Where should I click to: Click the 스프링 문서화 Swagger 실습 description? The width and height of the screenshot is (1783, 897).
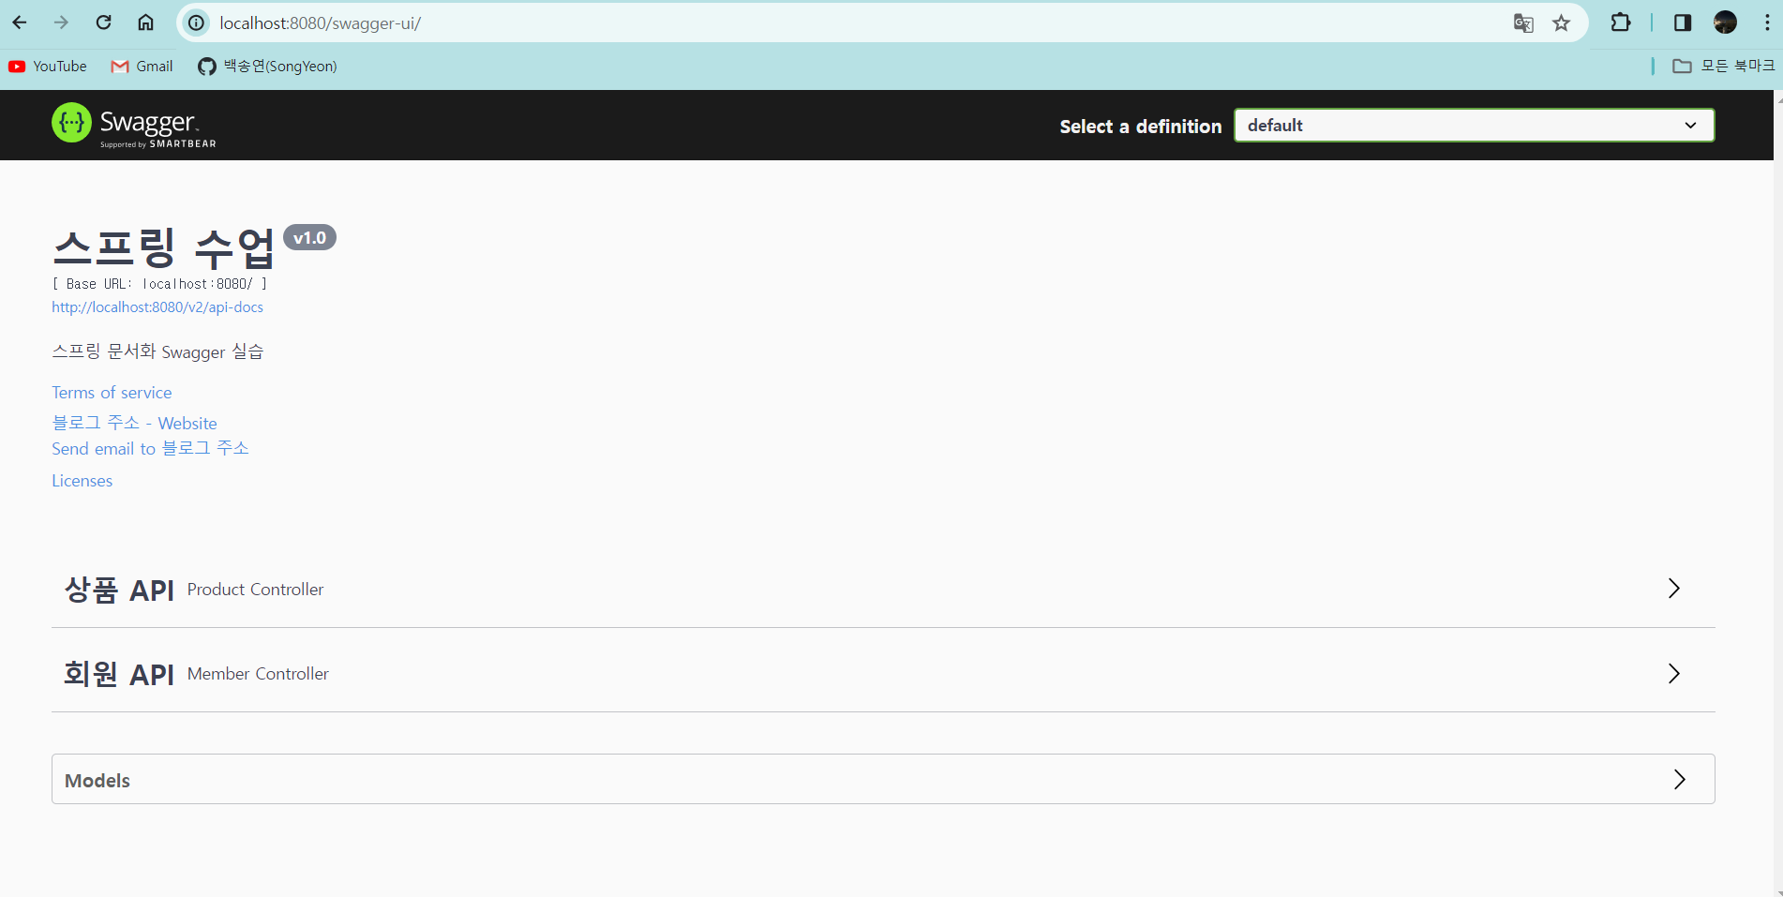coord(157,351)
